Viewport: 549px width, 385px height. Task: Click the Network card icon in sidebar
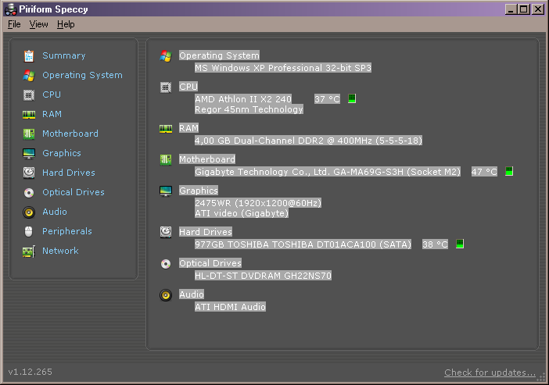click(29, 251)
